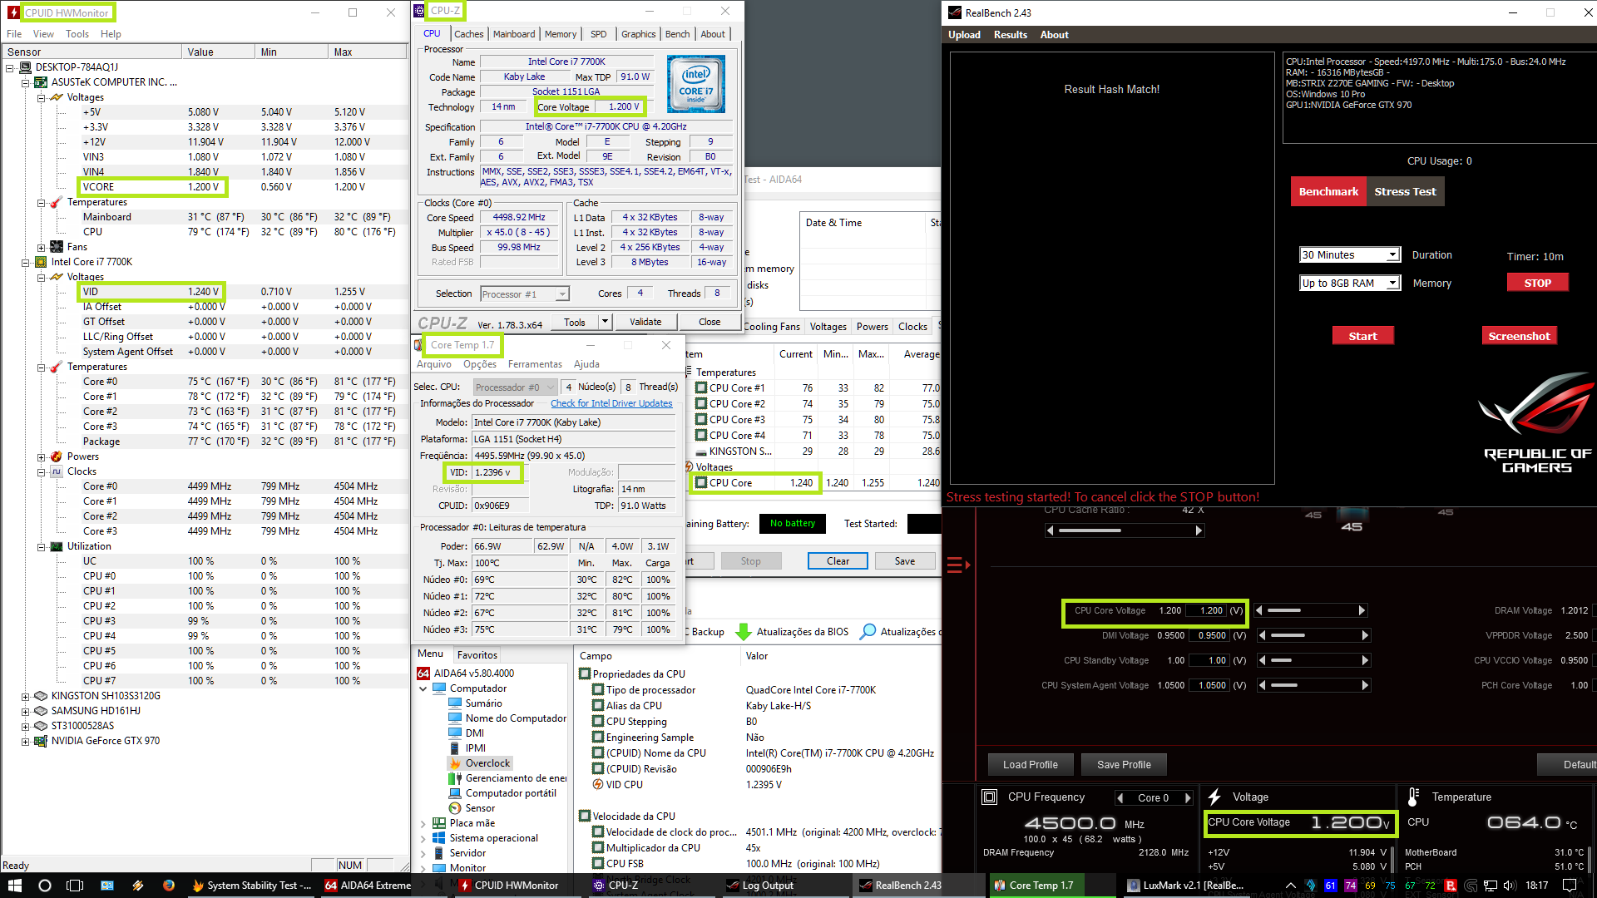Click the Validate button in CPU-Z
1597x898 pixels.
pyautogui.click(x=645, y=322)
